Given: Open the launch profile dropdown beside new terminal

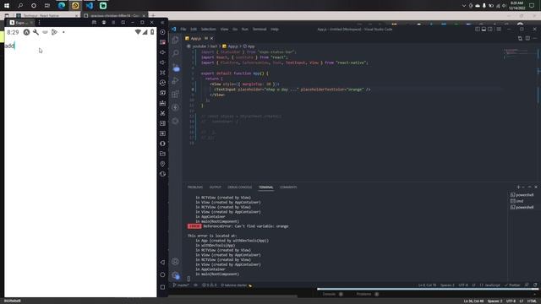Looking at the screenshot, I should click(523, 187).
